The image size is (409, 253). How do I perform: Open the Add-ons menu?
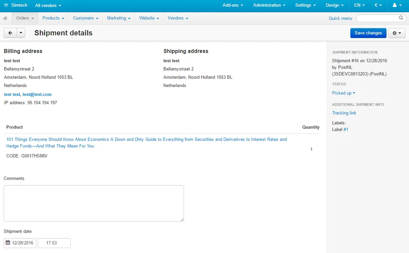click(233, 5)
